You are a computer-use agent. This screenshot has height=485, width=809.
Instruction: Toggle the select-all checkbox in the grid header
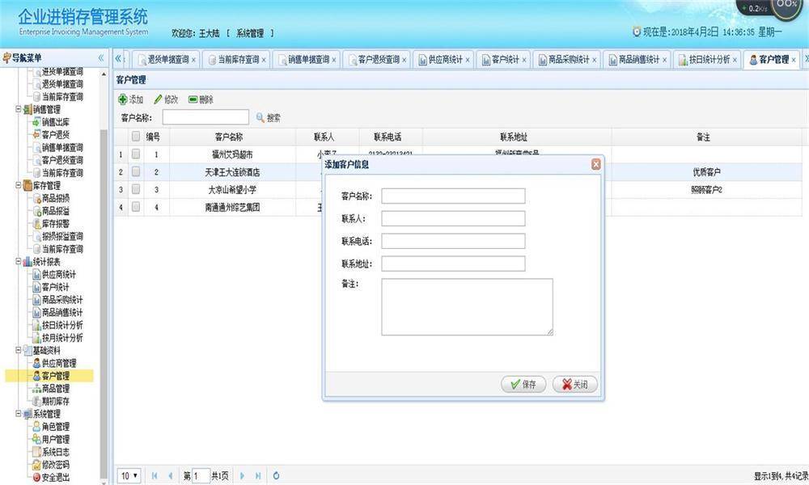pos(135,137)
